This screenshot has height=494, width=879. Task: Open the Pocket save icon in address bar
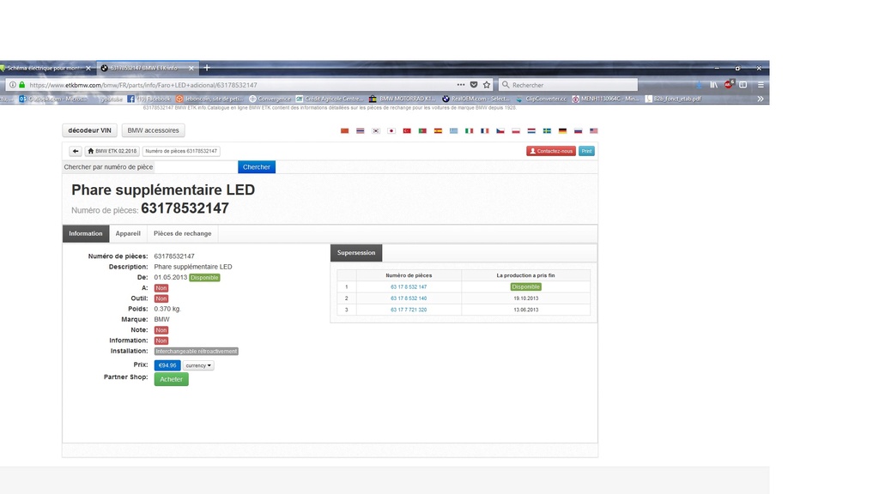coord(474,85)
